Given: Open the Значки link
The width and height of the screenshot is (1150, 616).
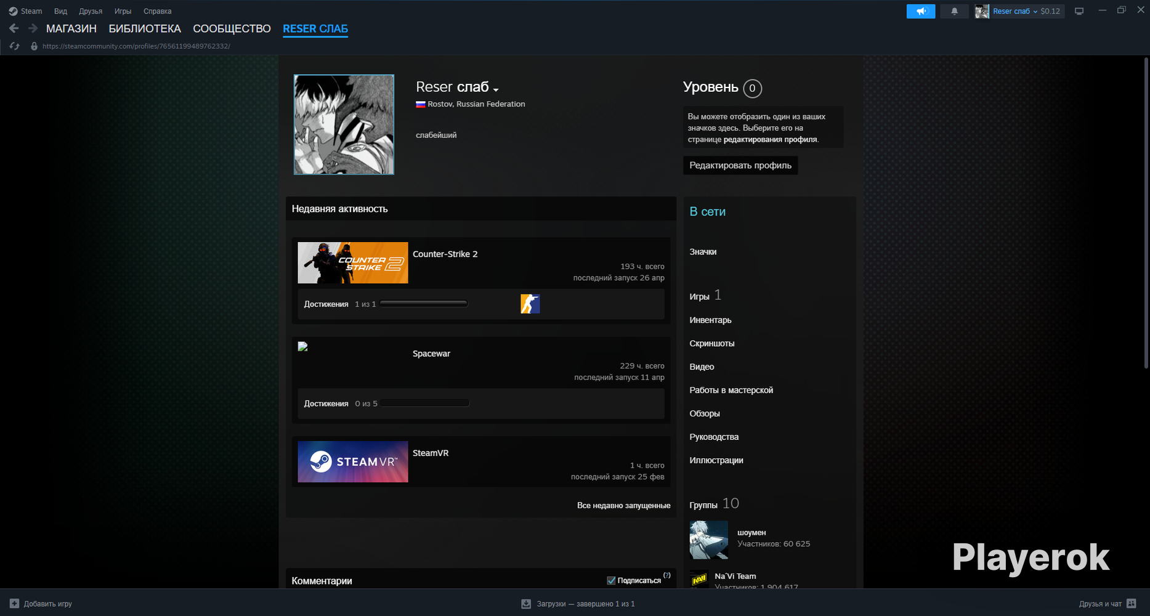Looking at the screenshot, I should (x=703, y=252).
